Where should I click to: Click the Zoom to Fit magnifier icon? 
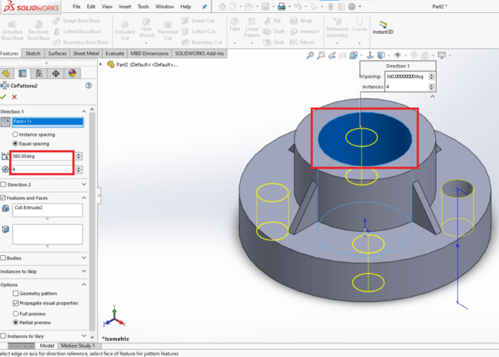311,55
